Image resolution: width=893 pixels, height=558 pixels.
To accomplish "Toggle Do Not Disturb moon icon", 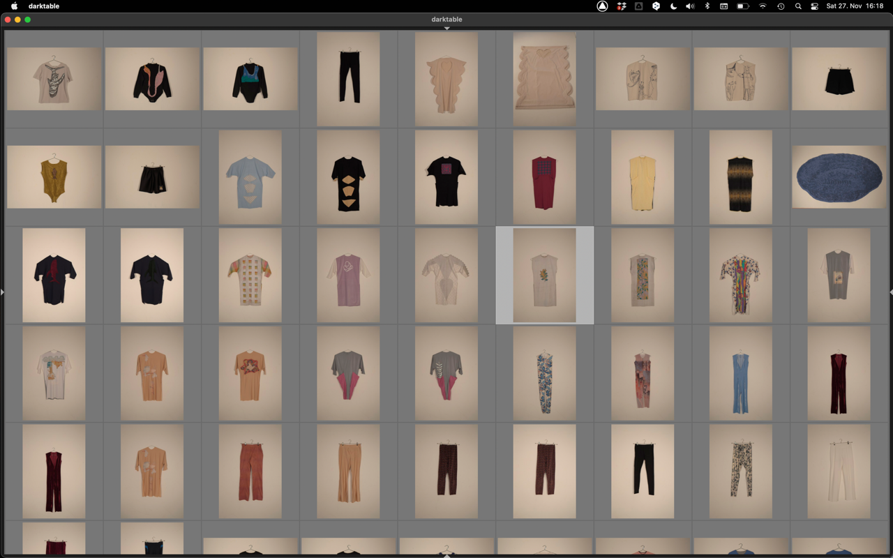I will (x=673, y=6).
